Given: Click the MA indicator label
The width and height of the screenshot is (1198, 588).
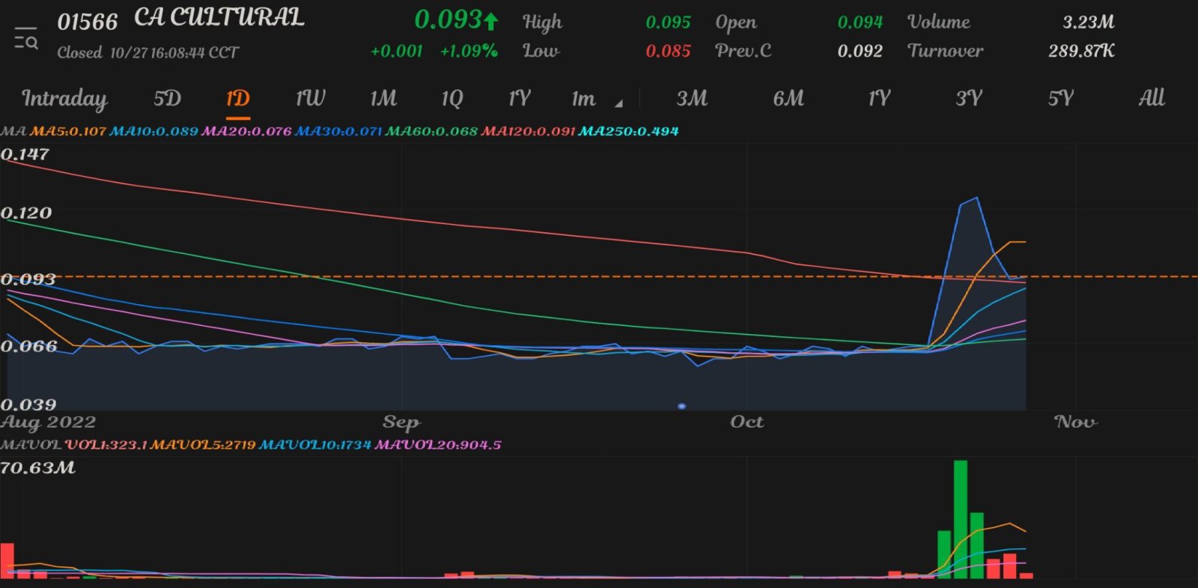Looking at the screenshot, I should [13, 131].
